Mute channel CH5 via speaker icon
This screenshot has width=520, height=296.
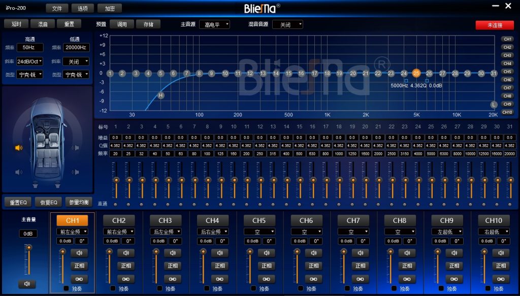267,253
